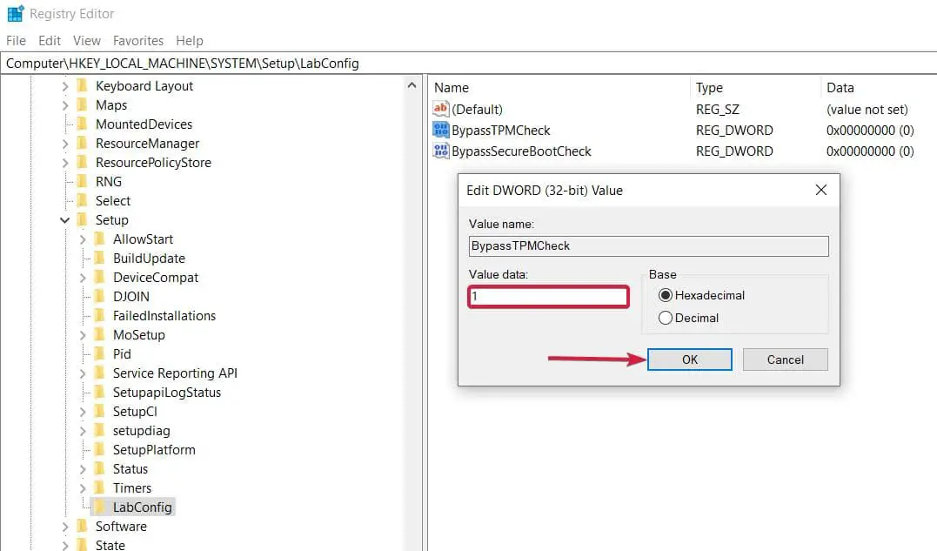Collapse the Setup key

[x=64, y=220]
